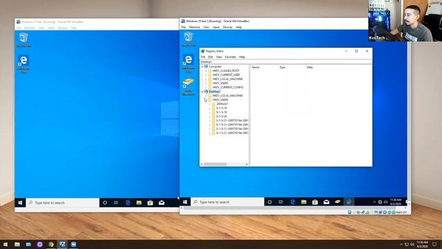Open Chrome from host taskbar

pos(50,244)
